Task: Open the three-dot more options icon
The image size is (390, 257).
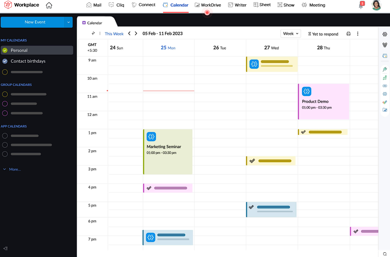Action: point(358,34)
